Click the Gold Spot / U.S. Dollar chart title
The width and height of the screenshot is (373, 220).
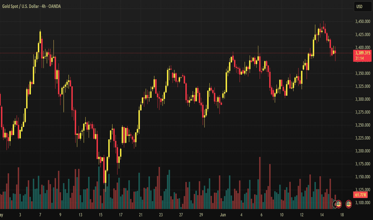(31, 6)
